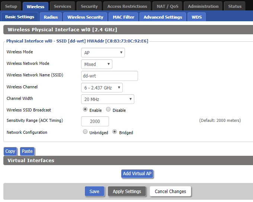Click the Wireless Mode label
This screenshot has height=202, width=253.
coord(20,52)
